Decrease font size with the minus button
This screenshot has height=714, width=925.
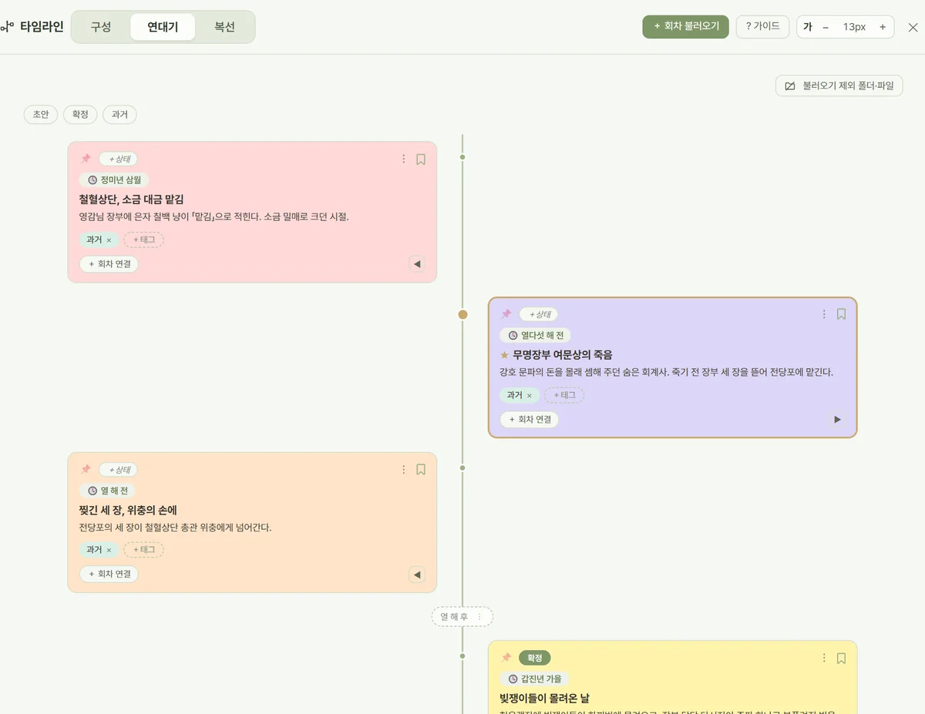pos(826,27)
